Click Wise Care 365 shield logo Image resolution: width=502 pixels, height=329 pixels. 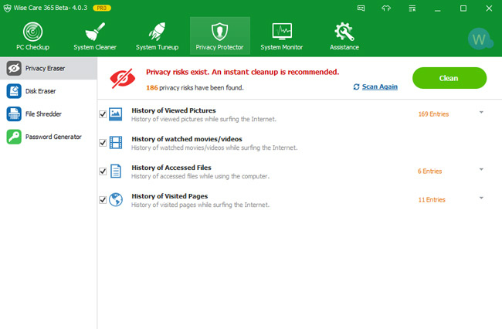coord(7,8)
